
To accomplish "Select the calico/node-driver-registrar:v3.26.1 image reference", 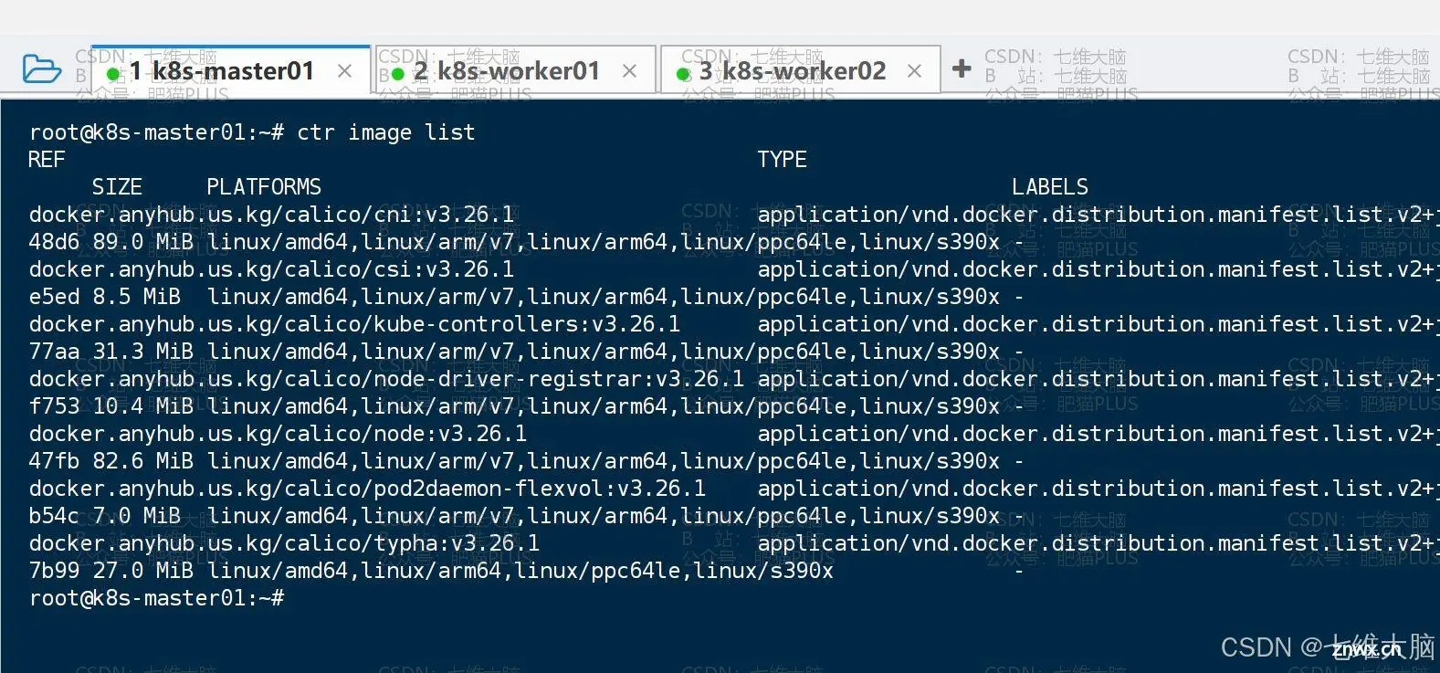I will pyautogui.click(x=386, y=379).
